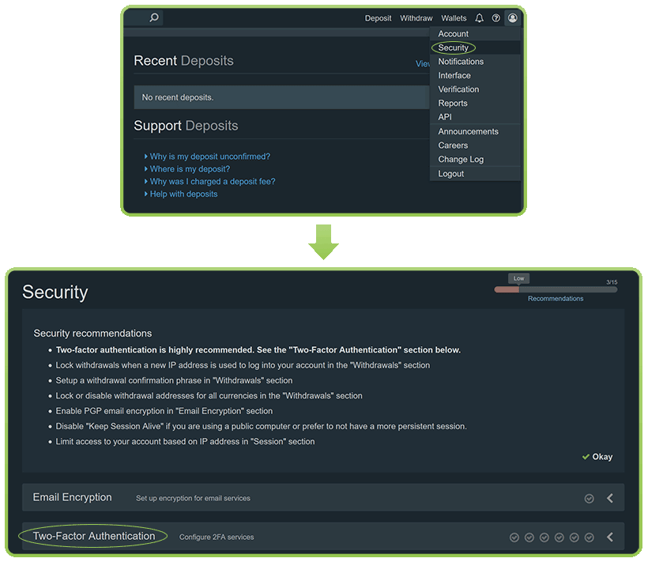Click the Low security level progress bar
This screenshot has height=562, width=648.
pyautogui.click(x=556, y=289)
